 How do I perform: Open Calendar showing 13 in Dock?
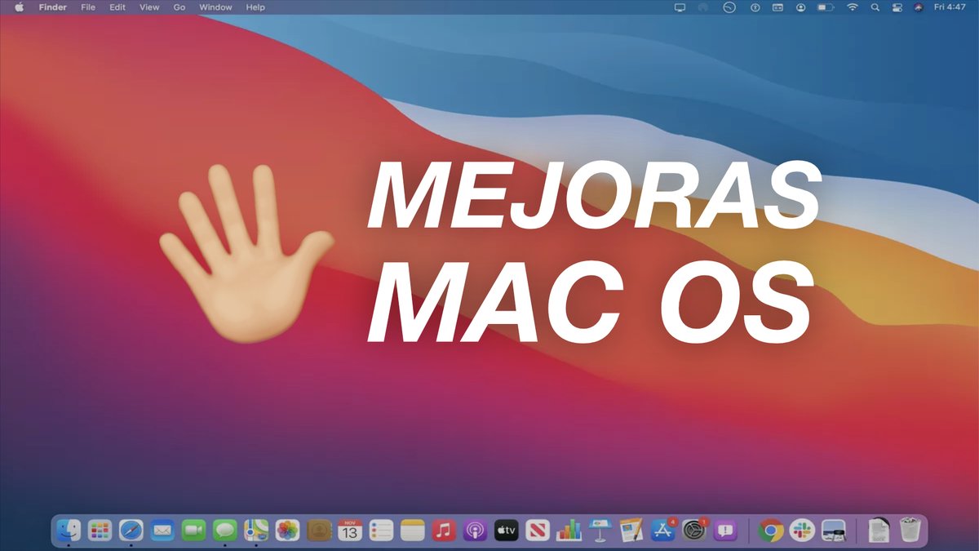350,531
